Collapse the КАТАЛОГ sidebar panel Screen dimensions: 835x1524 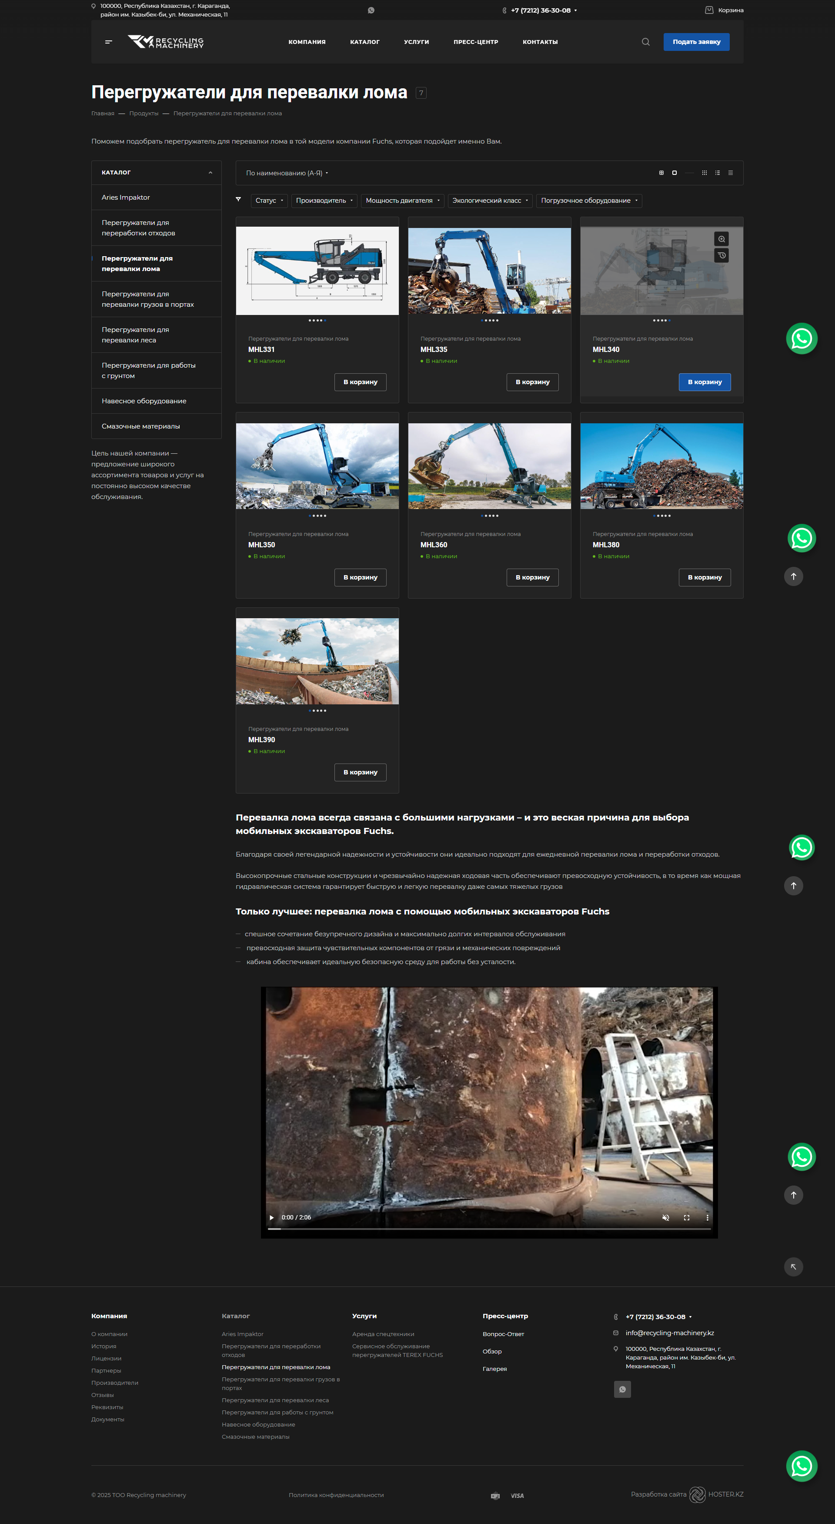(x=210, y=173)
